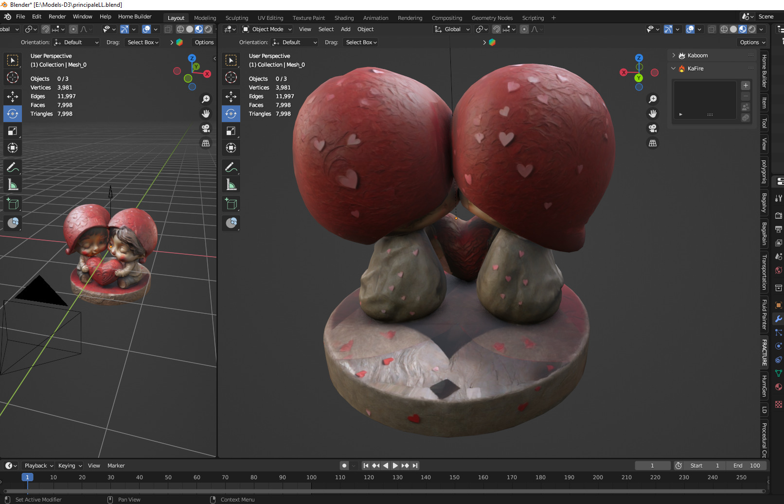784x504 pixels.
Task: Select the Transform tool in right viewport toolbar
Action: coord(231,148)
